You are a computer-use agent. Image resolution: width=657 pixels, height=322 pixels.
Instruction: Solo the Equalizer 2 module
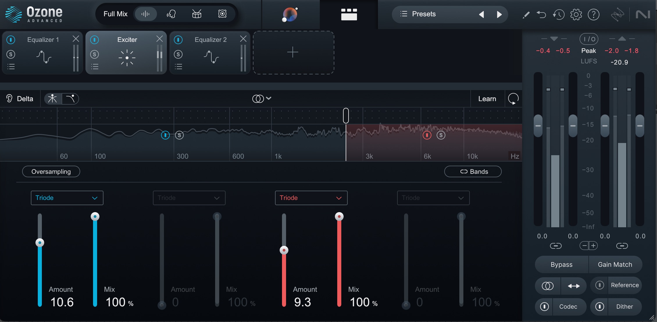(x=178, y=54)
